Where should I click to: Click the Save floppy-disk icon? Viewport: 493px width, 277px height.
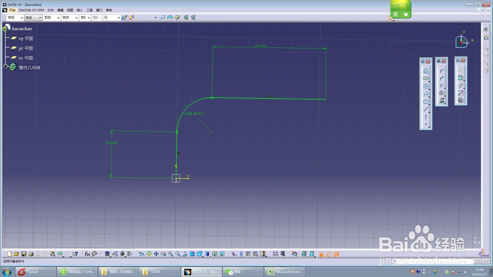tap(24, 254)
